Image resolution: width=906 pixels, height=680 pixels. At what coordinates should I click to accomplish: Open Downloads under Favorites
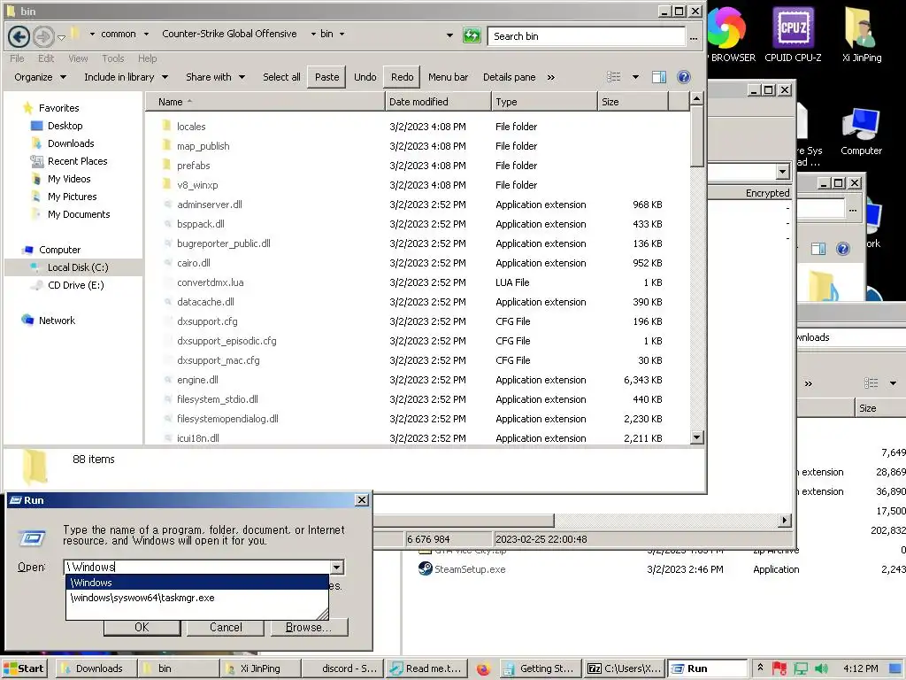click(x=71, y=143)
